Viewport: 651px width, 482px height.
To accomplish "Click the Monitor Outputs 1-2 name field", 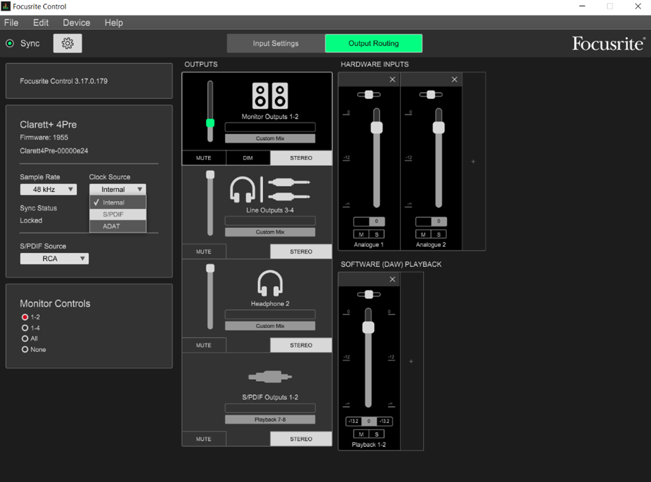I will click(270, 127).
